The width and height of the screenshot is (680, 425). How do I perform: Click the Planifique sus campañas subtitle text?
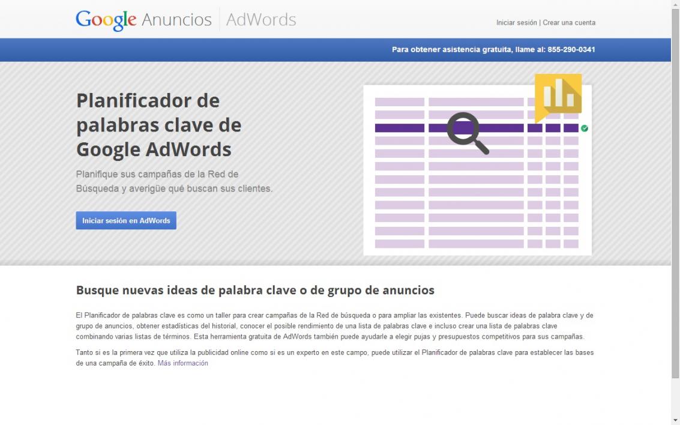click(x=174, y=181)
